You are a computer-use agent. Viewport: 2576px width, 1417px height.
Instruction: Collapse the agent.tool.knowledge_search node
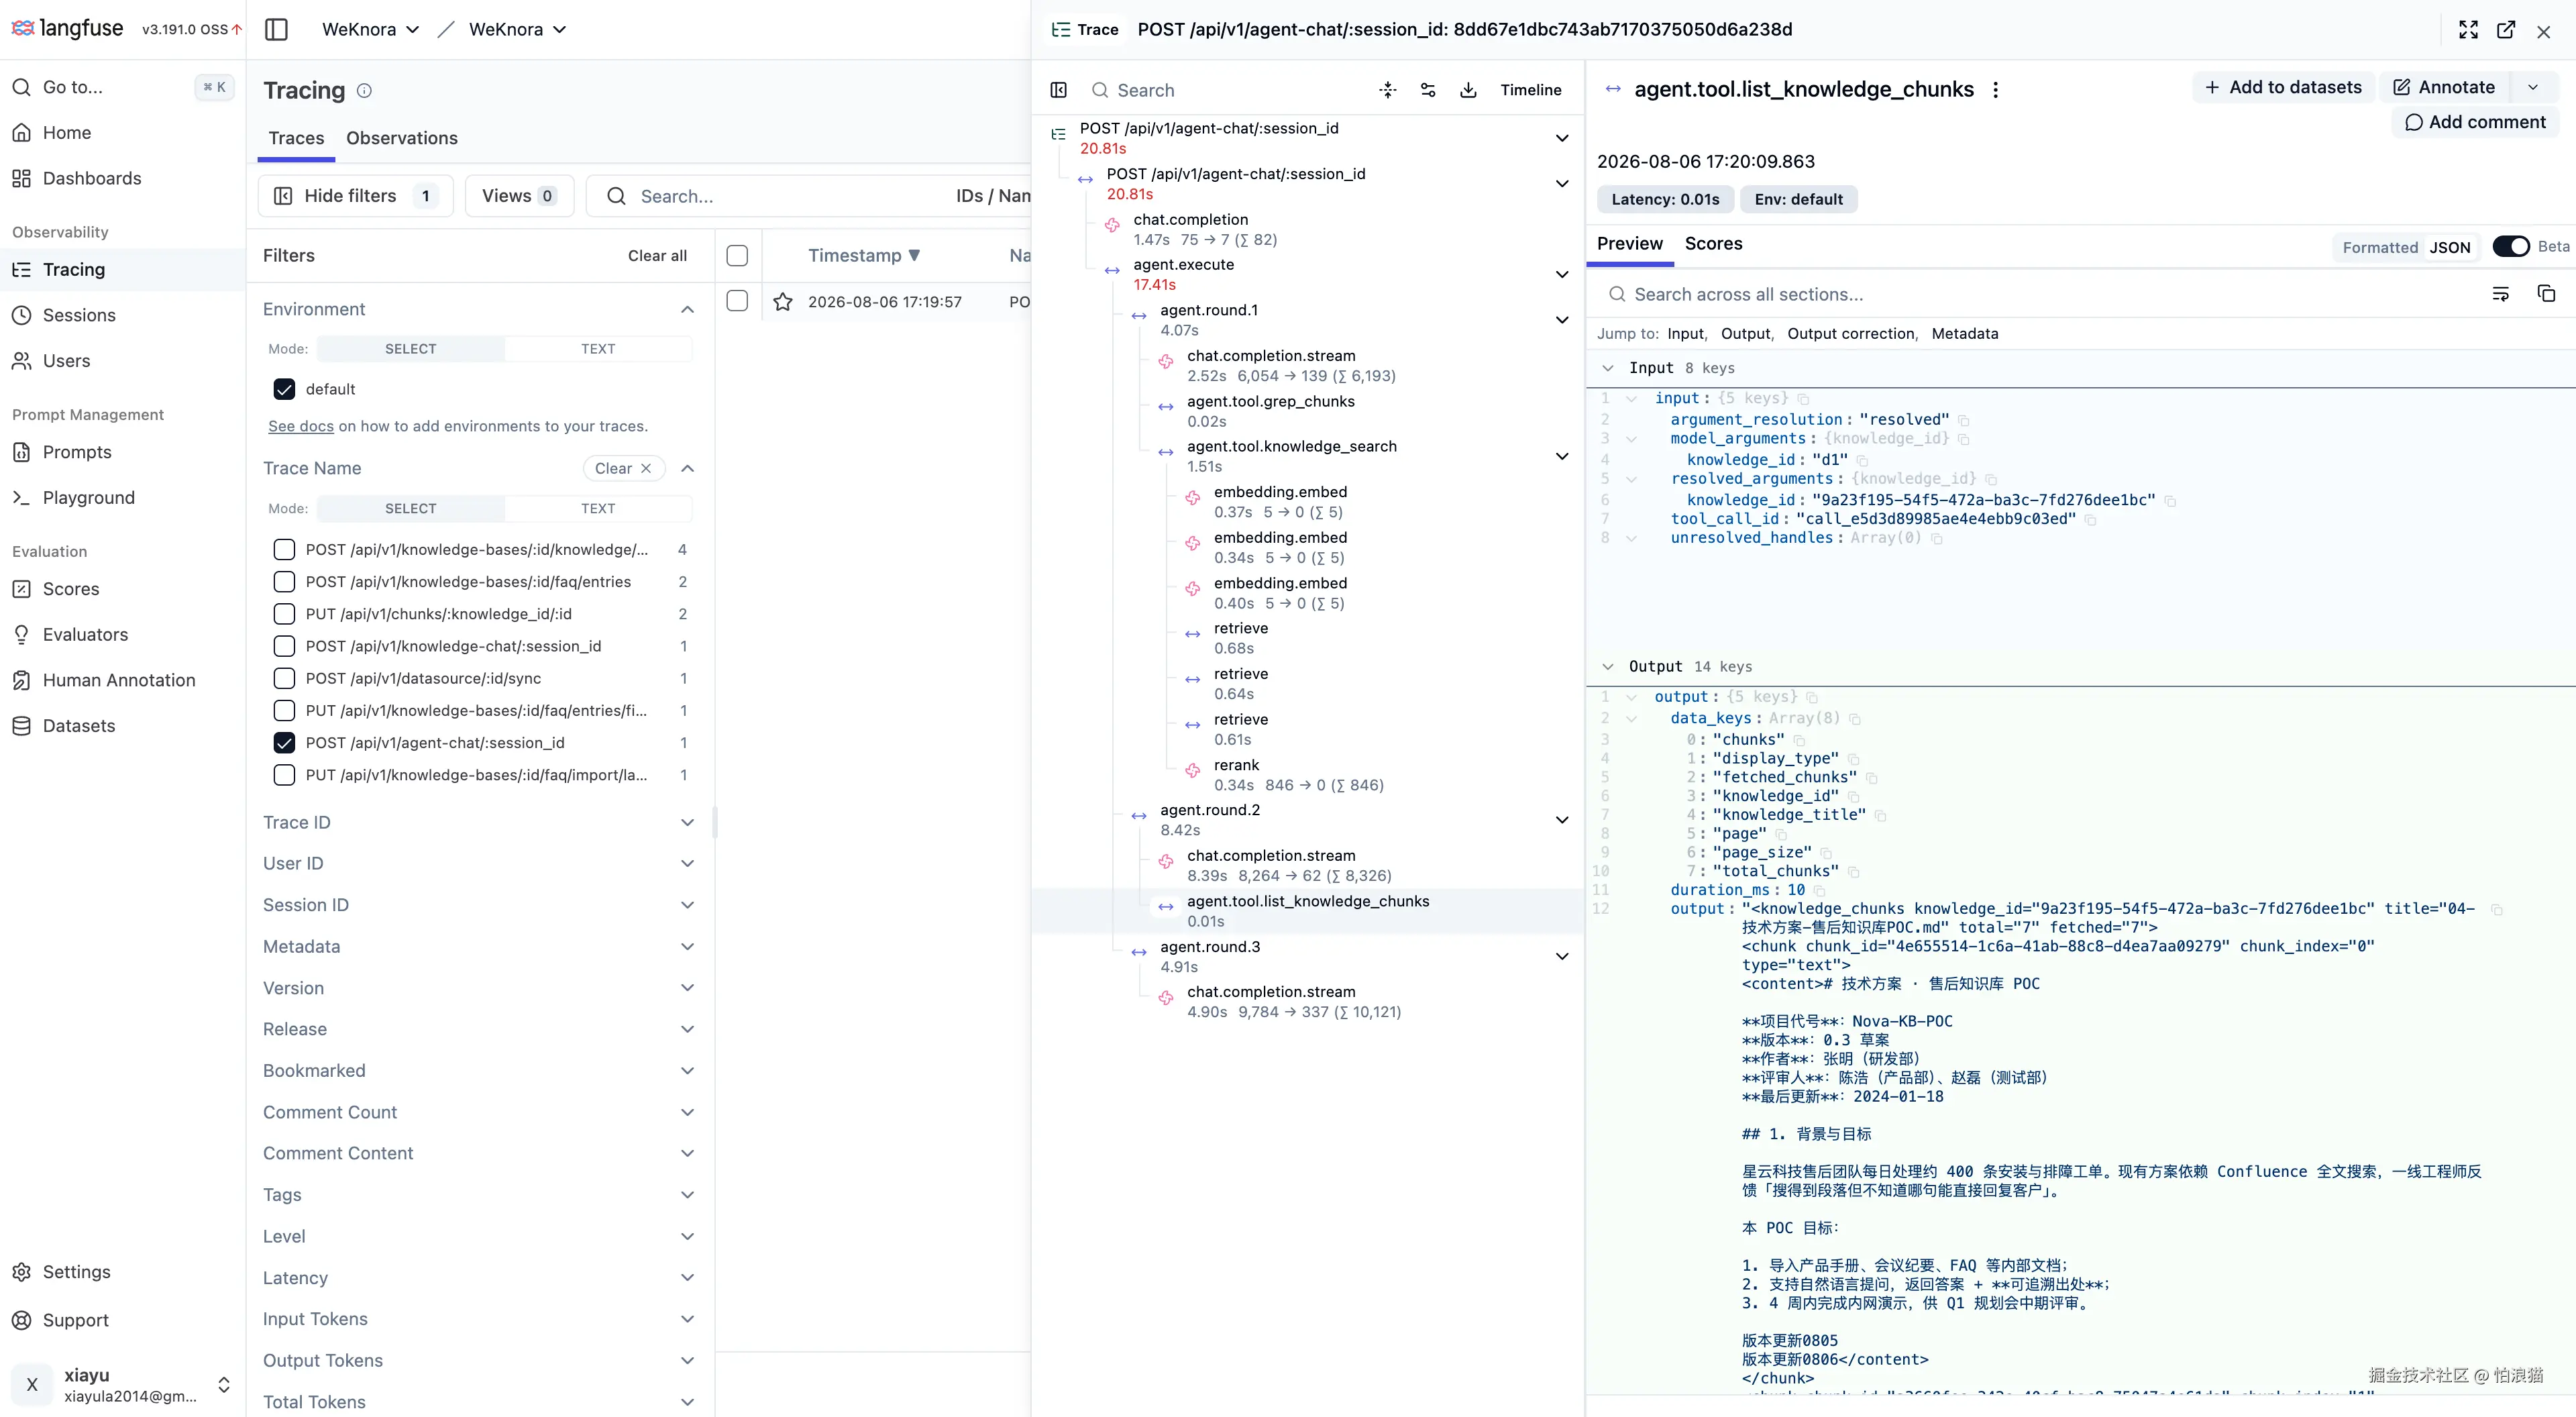1561,456
